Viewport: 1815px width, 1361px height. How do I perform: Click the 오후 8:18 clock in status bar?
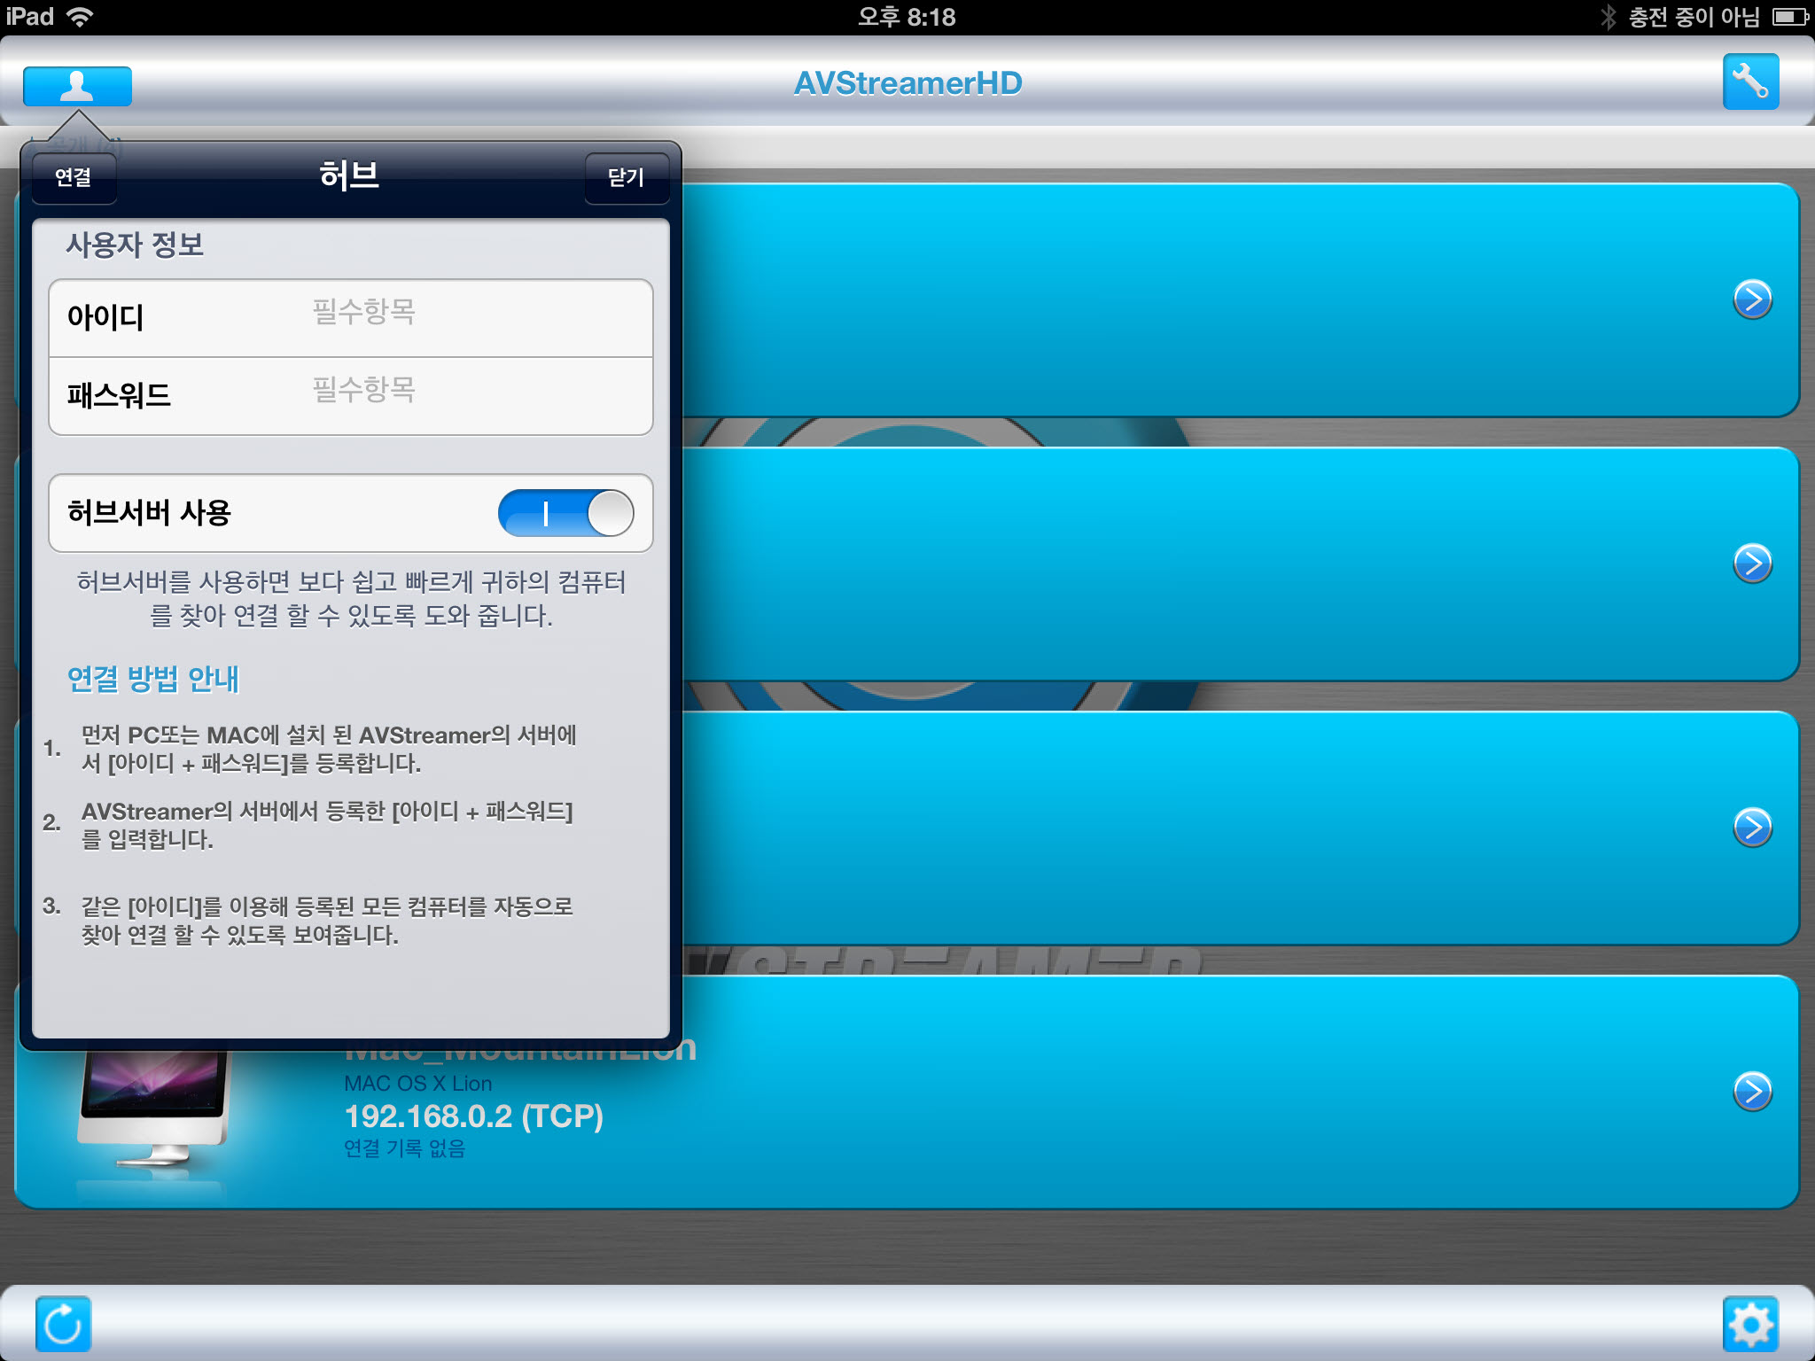click(906, 17)
